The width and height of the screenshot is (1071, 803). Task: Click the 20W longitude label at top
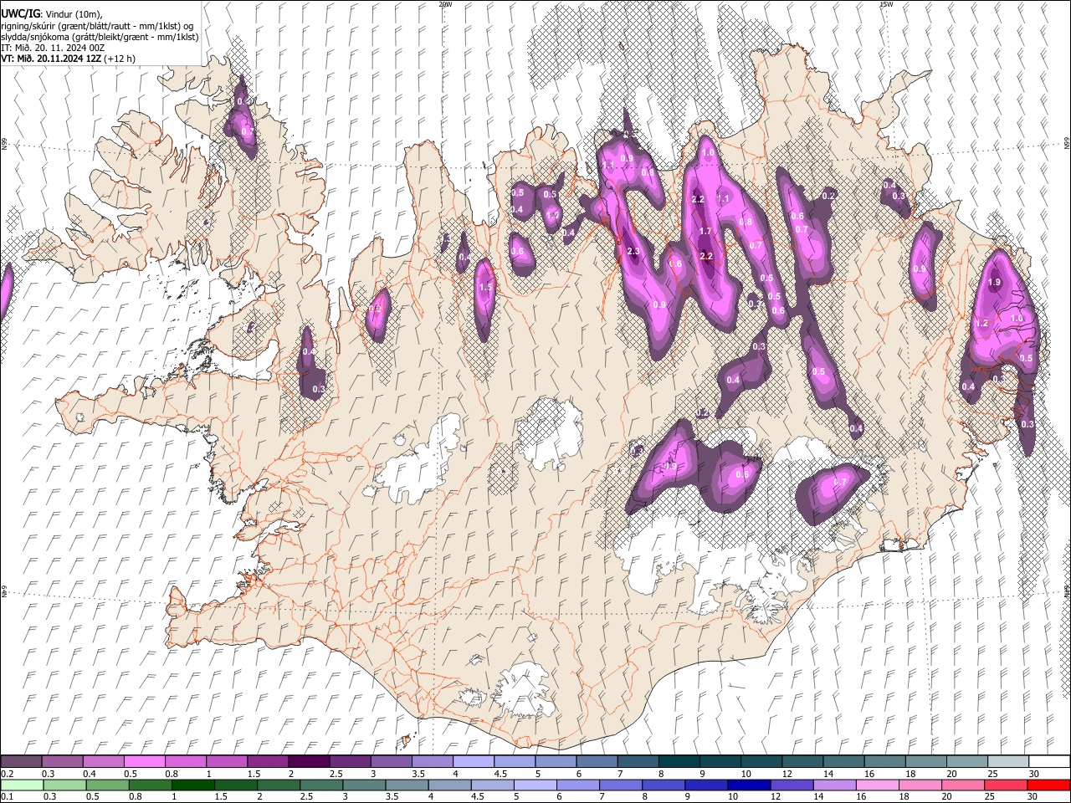445,4
